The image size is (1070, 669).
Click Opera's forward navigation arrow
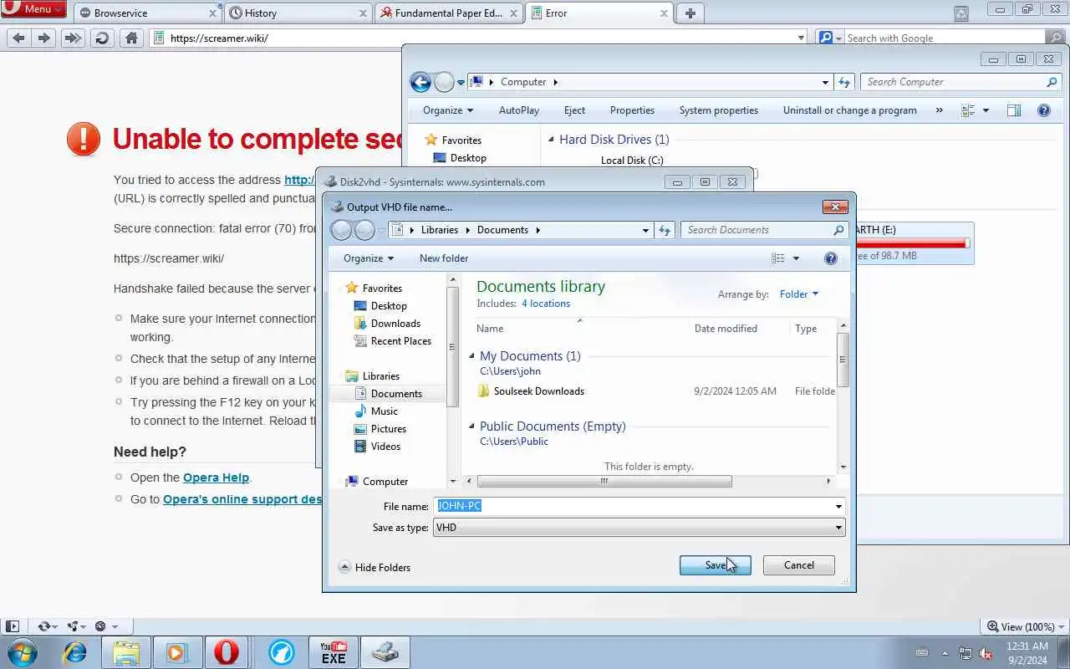[44, 38]
